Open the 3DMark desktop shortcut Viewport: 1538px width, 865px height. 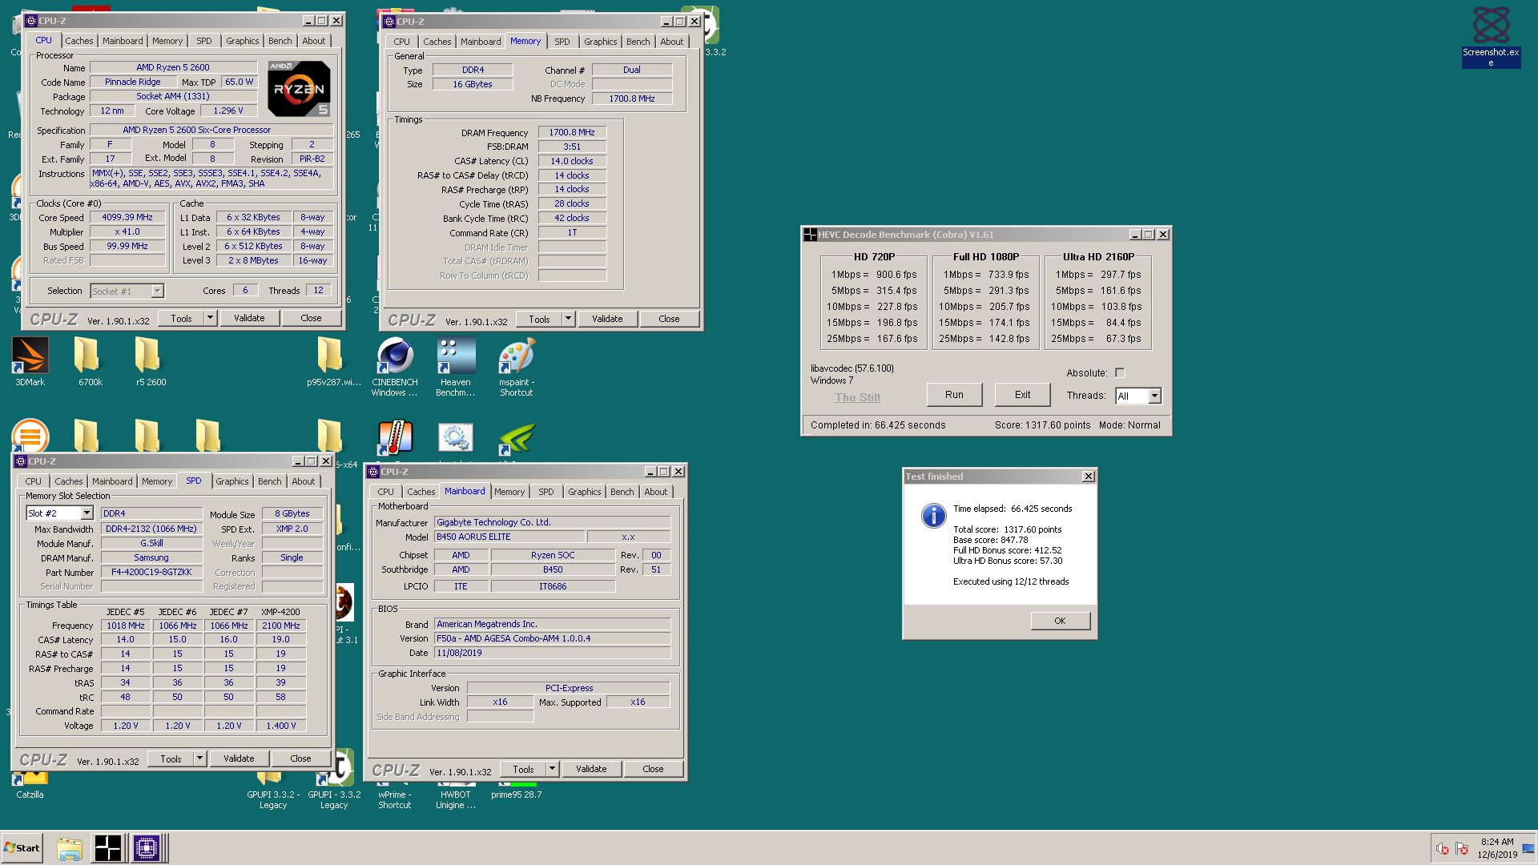point(30,361)
